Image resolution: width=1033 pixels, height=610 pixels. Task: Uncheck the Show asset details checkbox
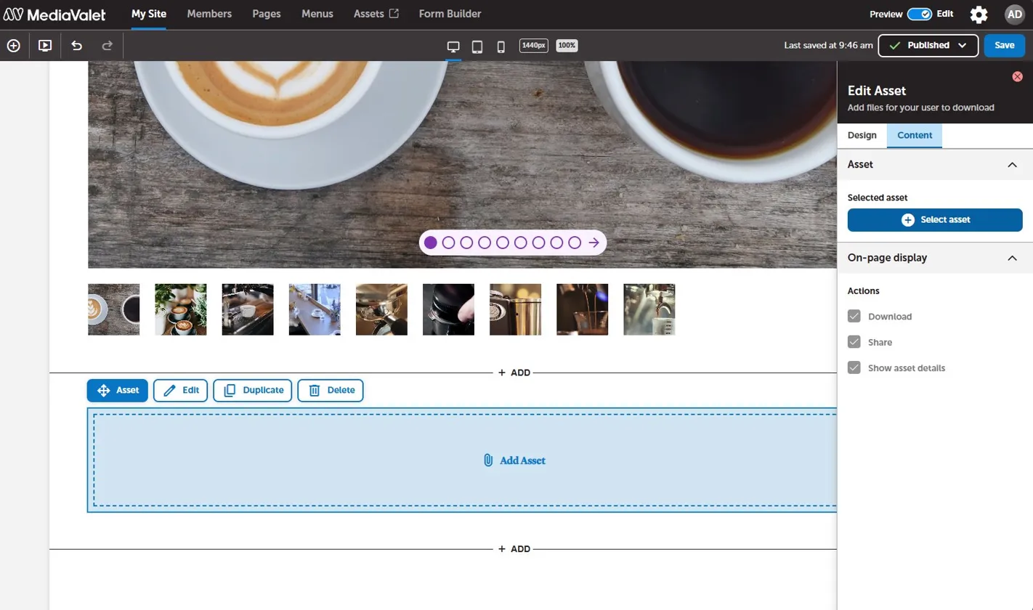(x=854, y=367)
